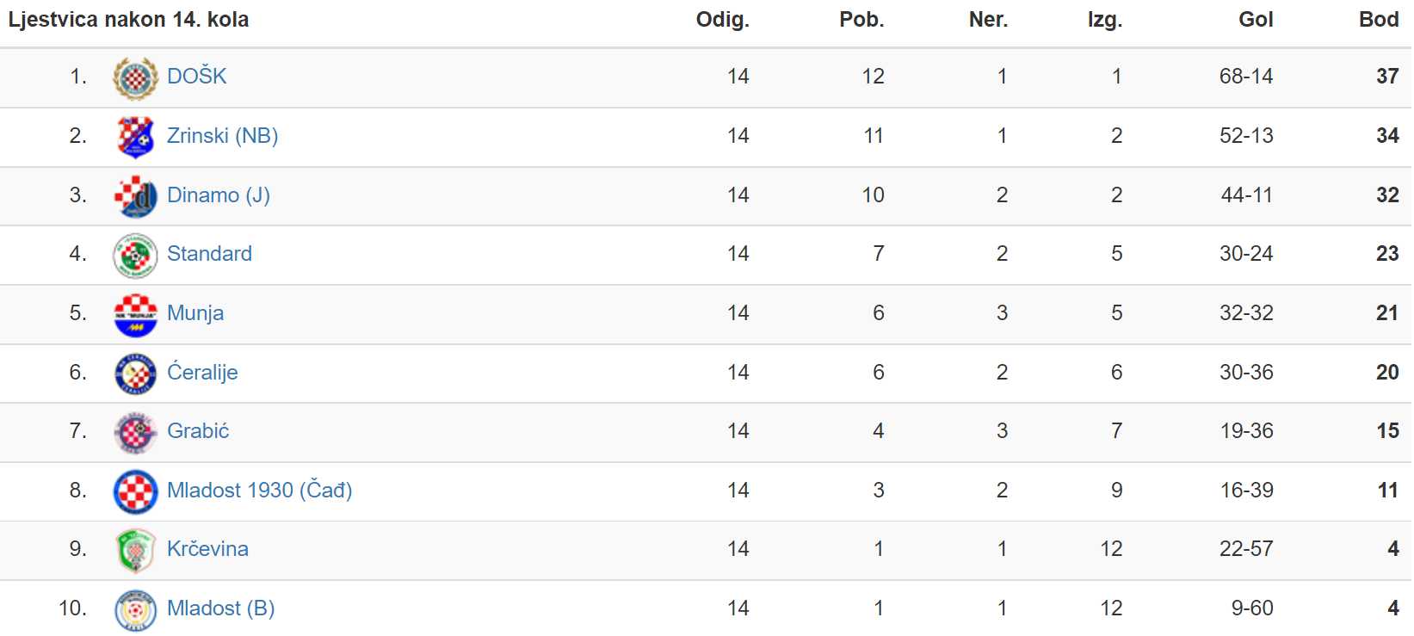The height and width of the screenshot is (636, 1414).
Task: Click the Zrinski (NB) club crest
Action: (136, 137)
